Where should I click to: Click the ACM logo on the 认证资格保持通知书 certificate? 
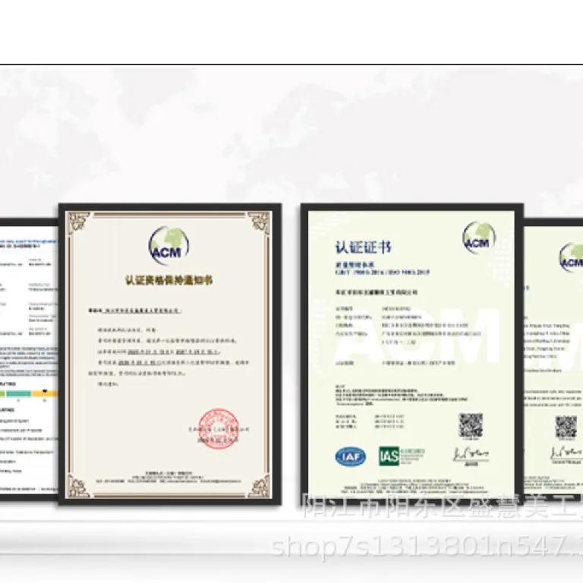[x=169, y=246]
